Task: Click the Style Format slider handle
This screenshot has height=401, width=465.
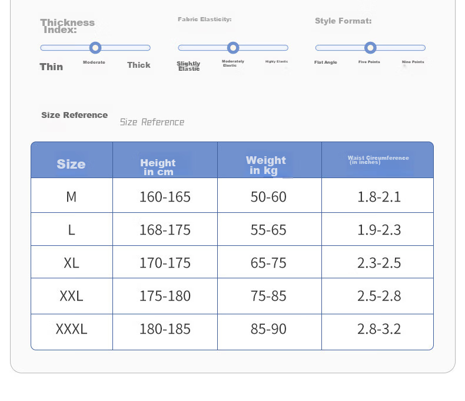Action: click(x=370, y=48)
